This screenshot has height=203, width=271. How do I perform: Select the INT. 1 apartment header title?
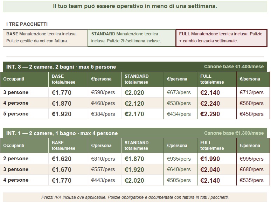click(x=62, y=133)
